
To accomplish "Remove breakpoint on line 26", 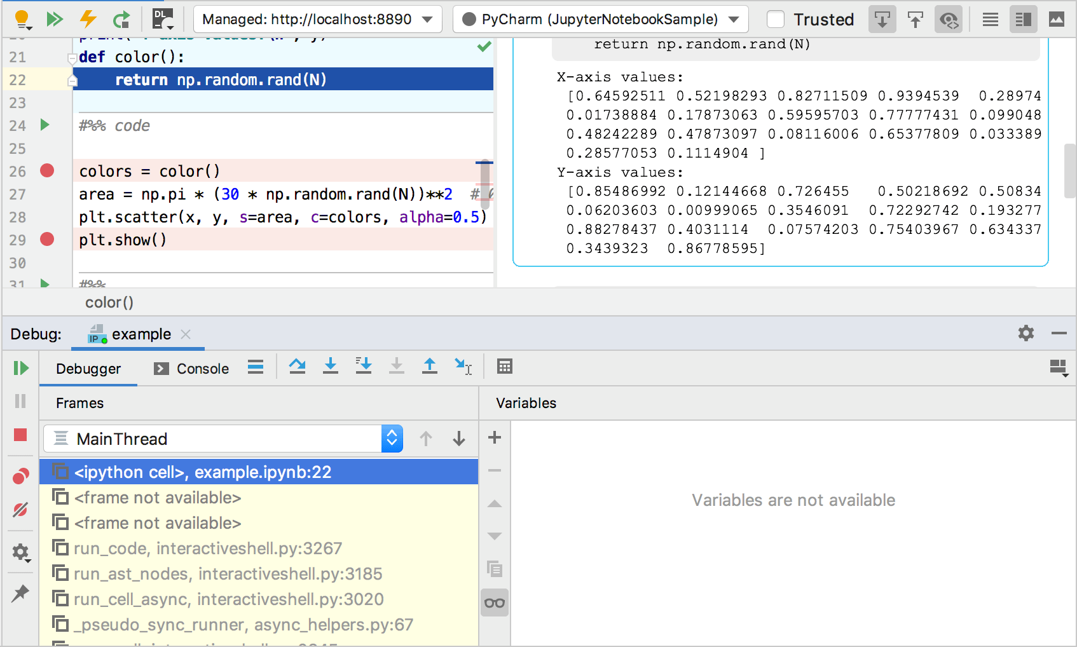I will (47, 171).
